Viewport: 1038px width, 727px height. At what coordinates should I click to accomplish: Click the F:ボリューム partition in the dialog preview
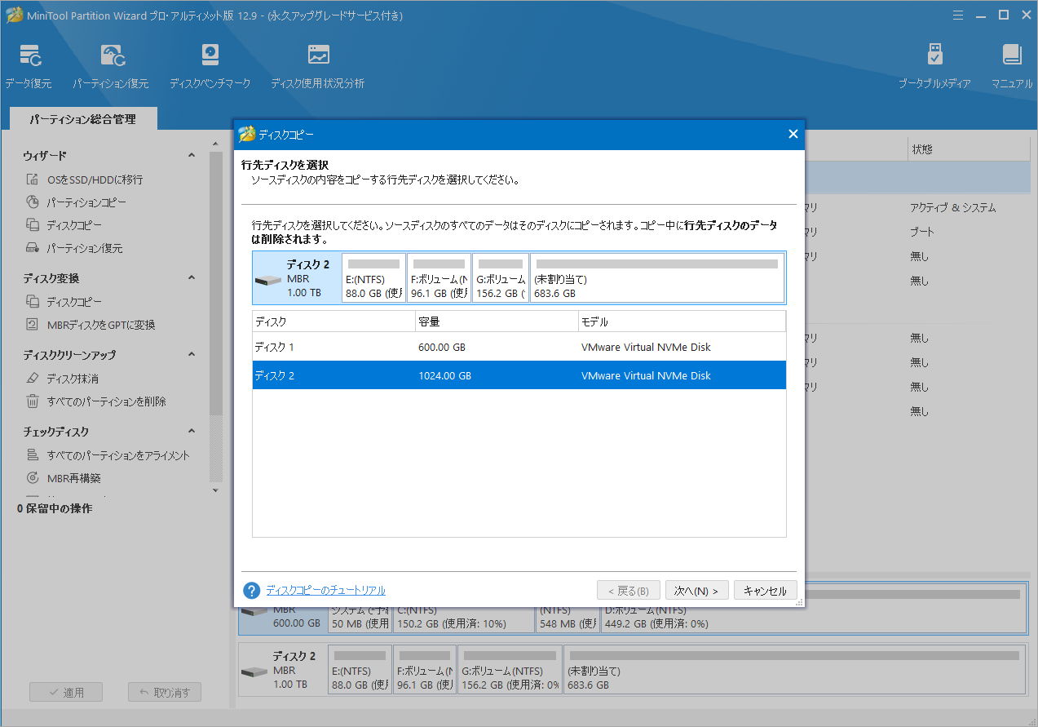click(439, 278)
